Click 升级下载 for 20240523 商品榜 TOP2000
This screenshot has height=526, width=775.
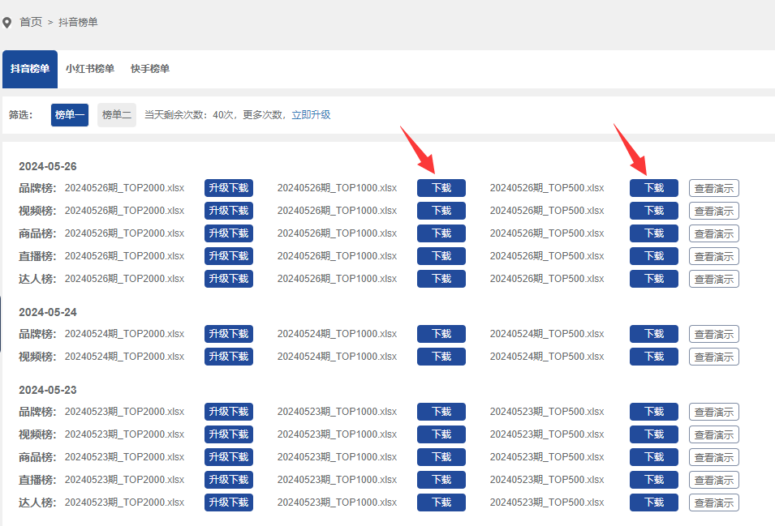coord(229,457)
